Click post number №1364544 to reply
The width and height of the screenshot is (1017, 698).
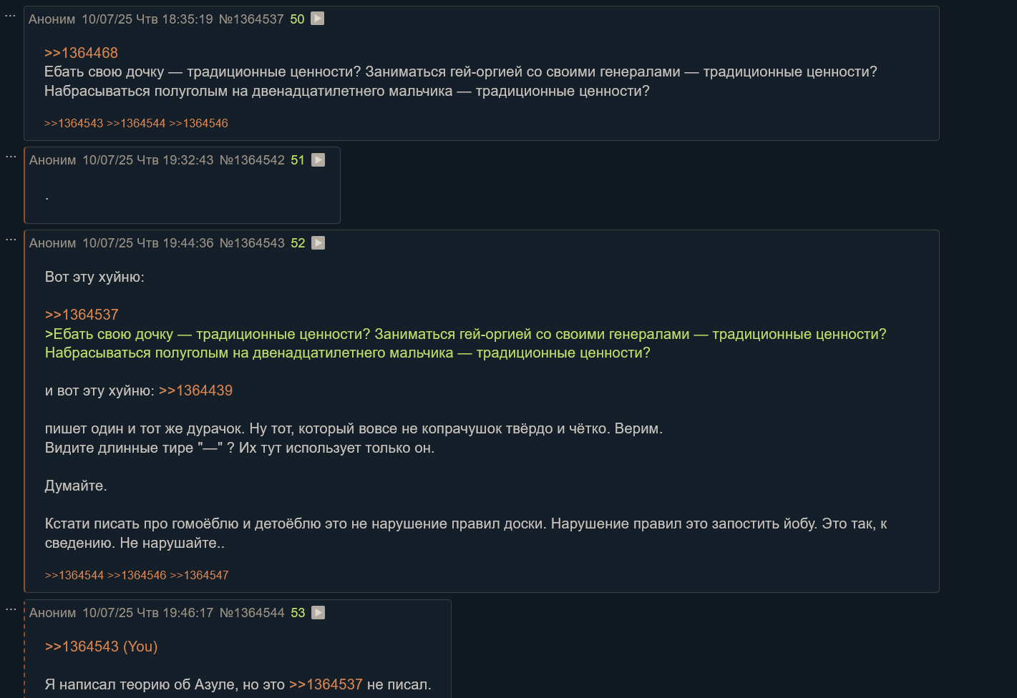coord(252,613)
